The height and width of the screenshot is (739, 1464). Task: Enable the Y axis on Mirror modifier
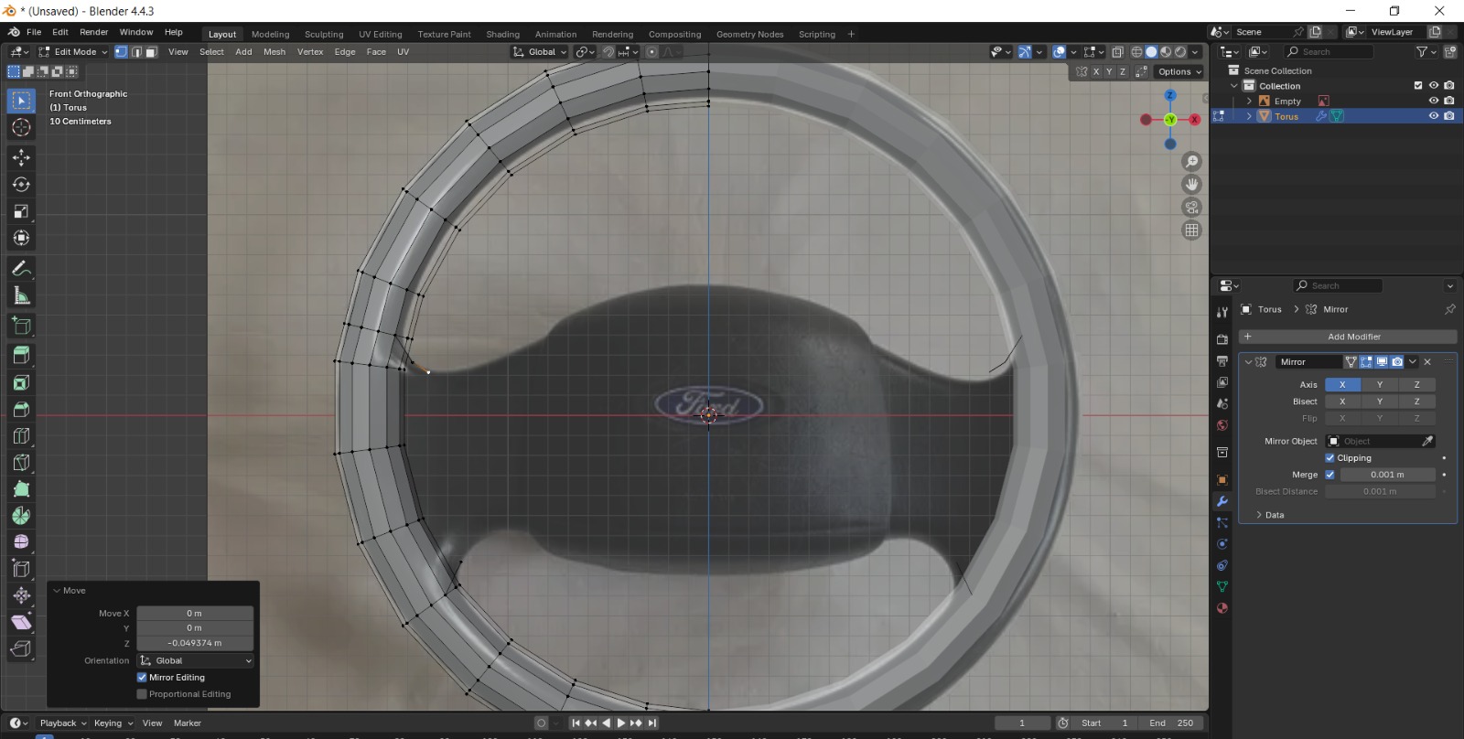pyautogui.click(x=1379, y=385)
